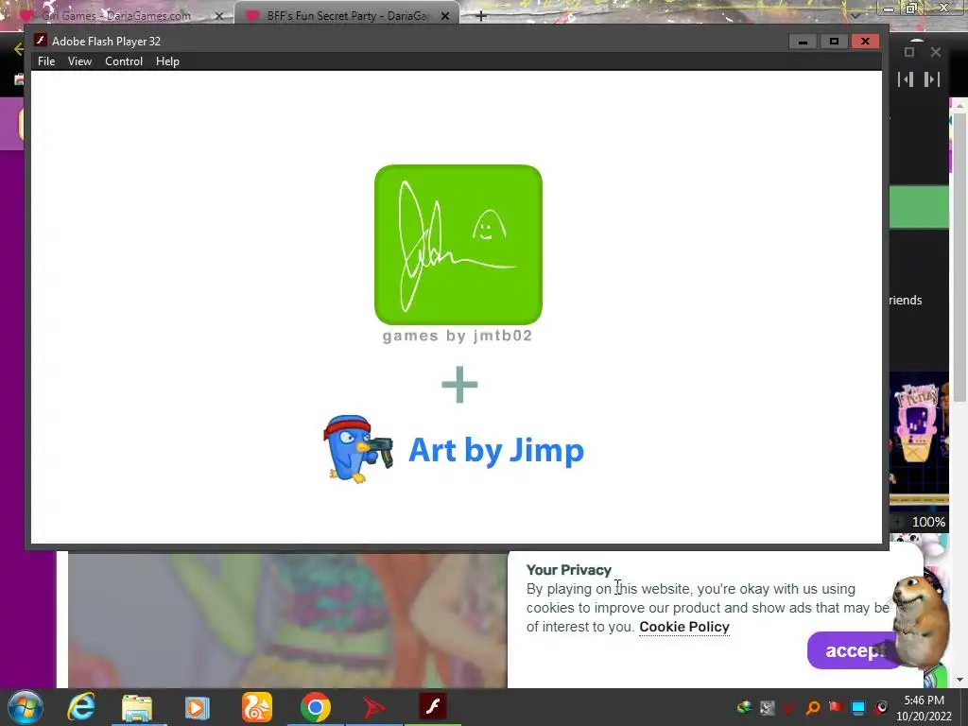Click the magnifier icon in system tray
Screen dimensions: 968x726
tap(813, 707)
